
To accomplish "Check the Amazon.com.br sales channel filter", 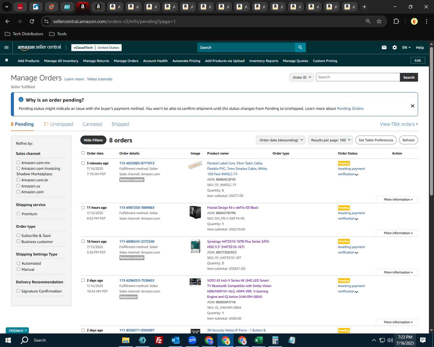I will (x=18, y=180).
